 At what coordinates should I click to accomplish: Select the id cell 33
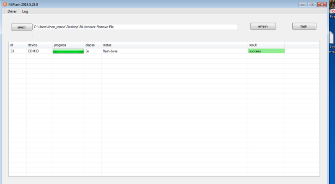click(18, 51)
